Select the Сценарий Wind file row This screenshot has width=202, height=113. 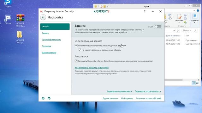182,44
